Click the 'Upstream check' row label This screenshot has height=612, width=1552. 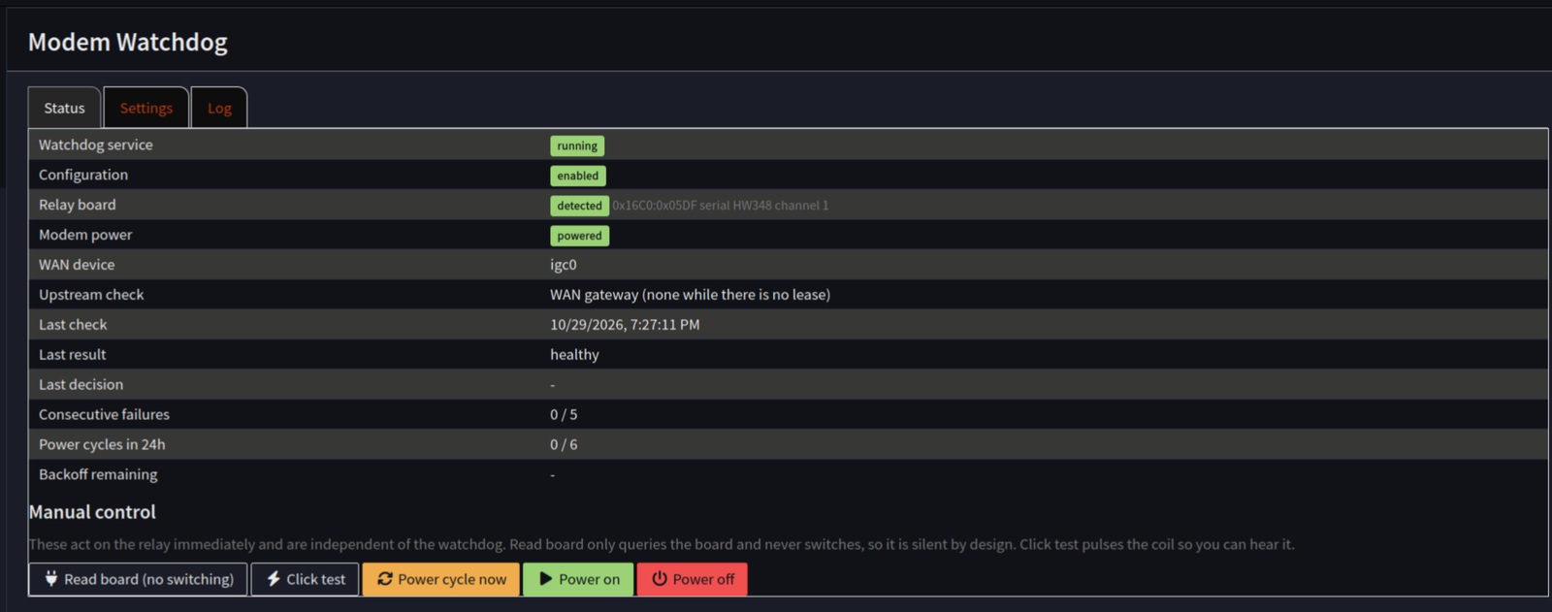(90, 295)
